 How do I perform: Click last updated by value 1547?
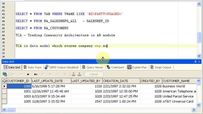coord(87,101)
